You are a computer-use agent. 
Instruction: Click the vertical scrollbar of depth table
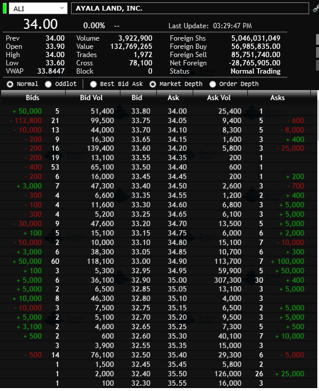pos(318,240)
